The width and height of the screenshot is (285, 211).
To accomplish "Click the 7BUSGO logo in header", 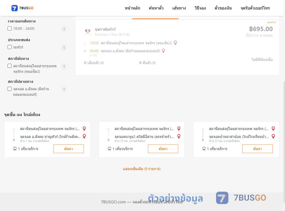I will point(22,8).
